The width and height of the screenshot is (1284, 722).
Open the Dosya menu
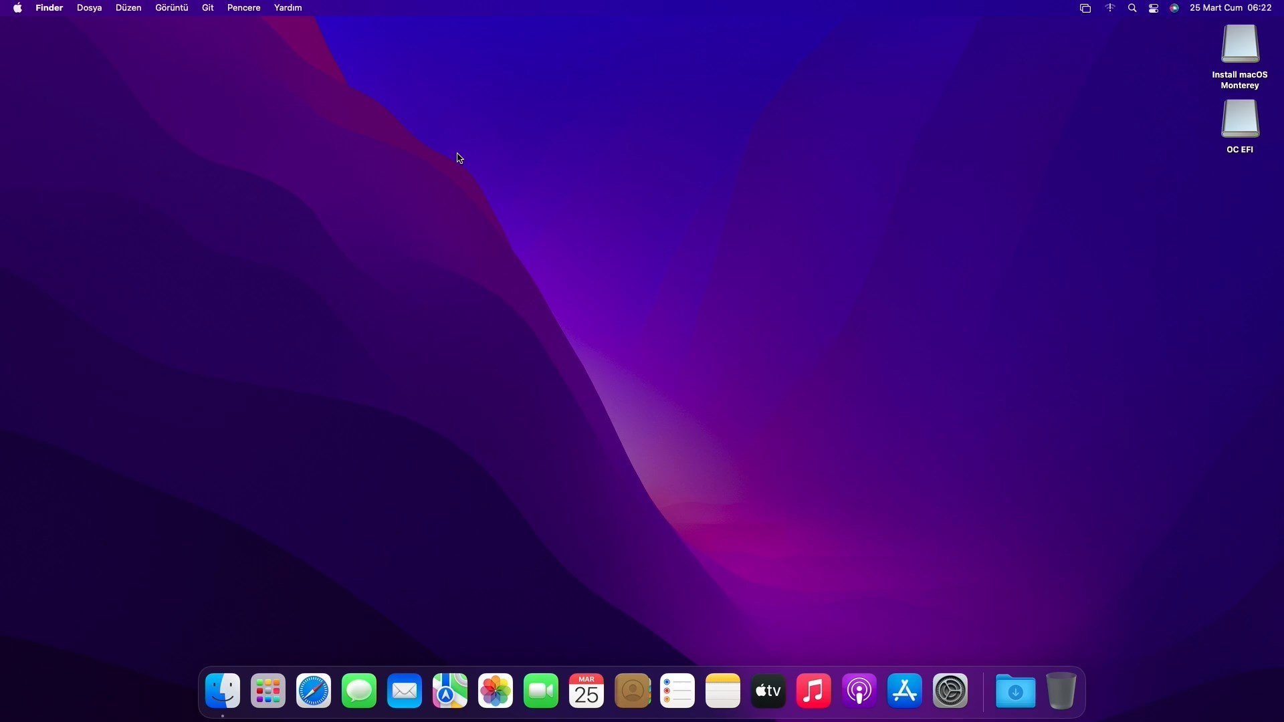(x=89, y=8)
